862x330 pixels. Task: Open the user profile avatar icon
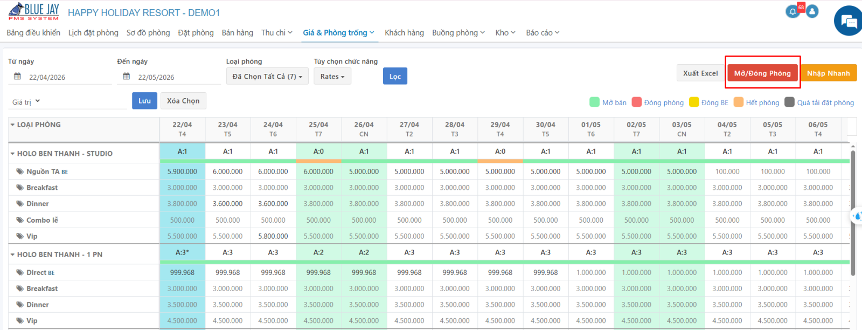click(x=812, y=11)
